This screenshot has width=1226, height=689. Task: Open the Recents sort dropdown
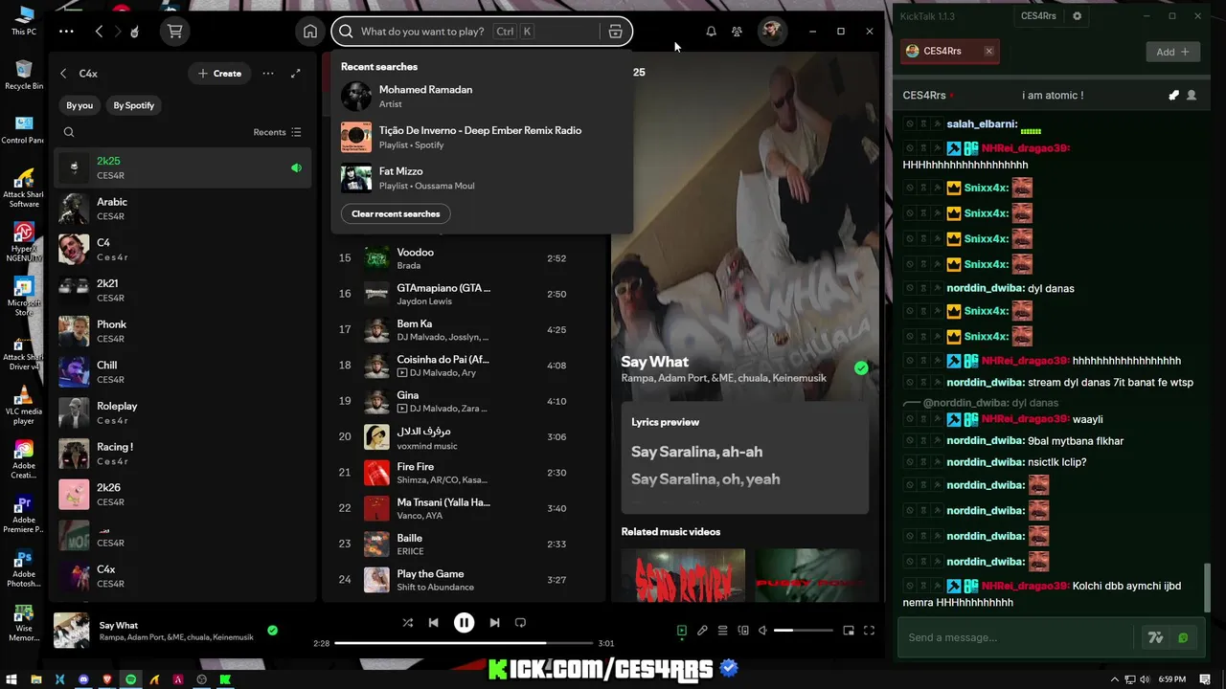pos(278,132)
